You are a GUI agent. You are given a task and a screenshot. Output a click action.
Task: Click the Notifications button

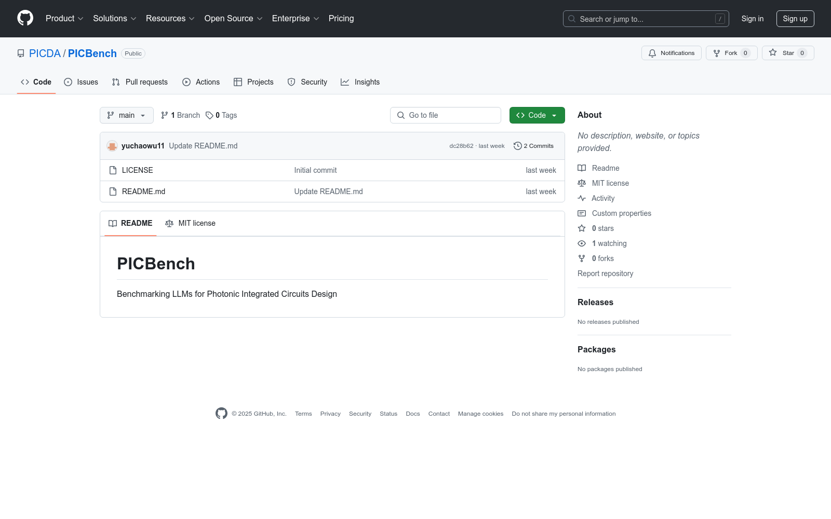coord(672,53)
